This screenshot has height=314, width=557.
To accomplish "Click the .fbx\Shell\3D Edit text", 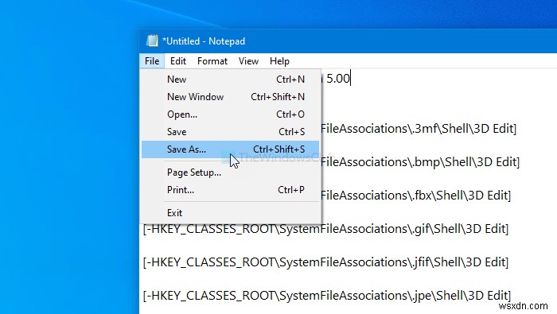I will click(x=462, y=196).
